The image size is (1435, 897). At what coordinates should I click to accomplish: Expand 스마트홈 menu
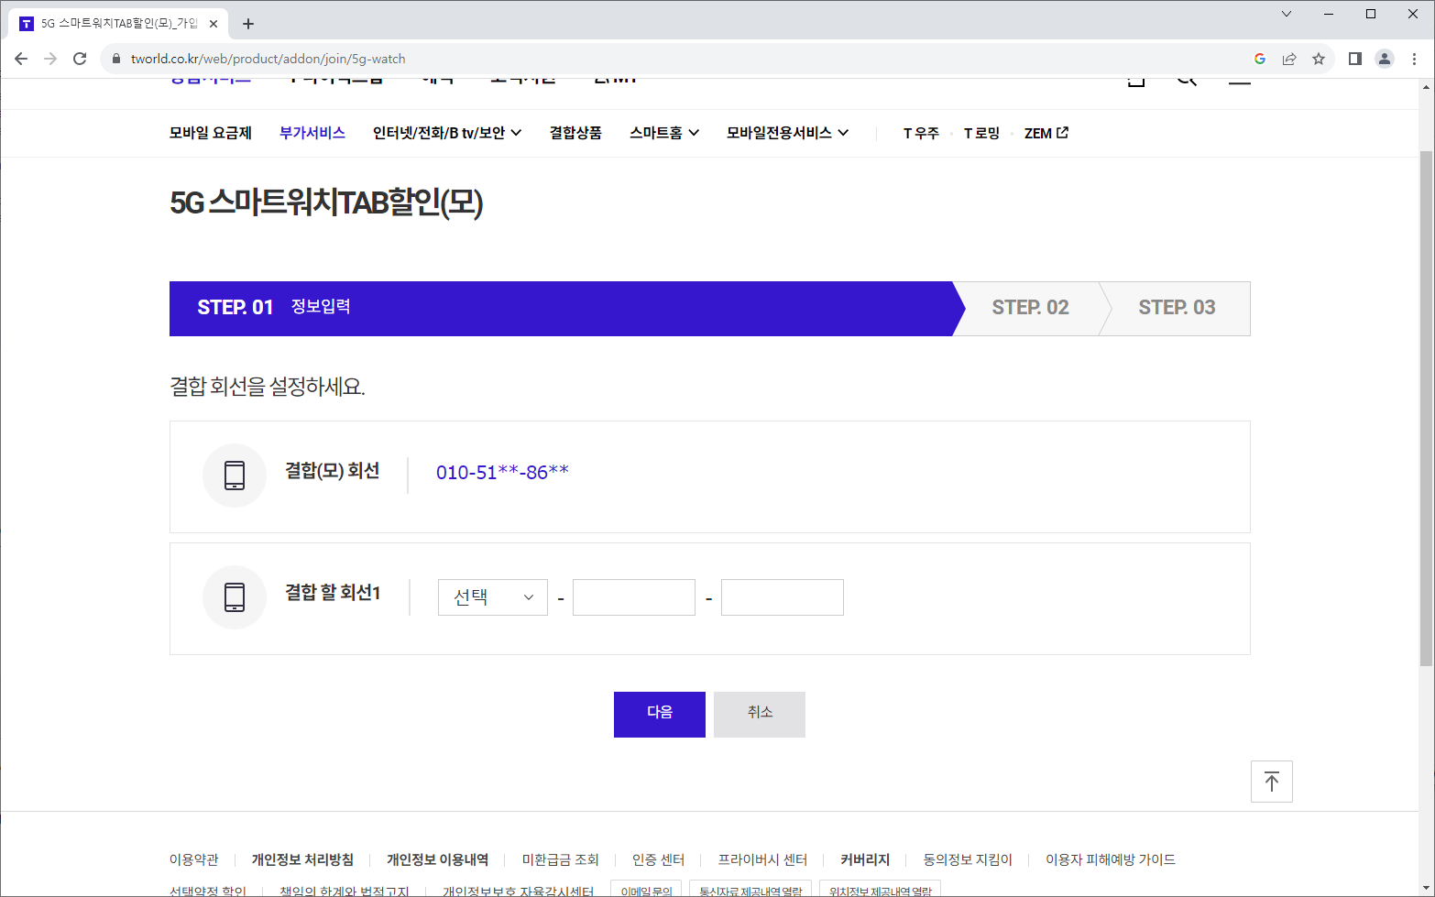coord(664,133)
